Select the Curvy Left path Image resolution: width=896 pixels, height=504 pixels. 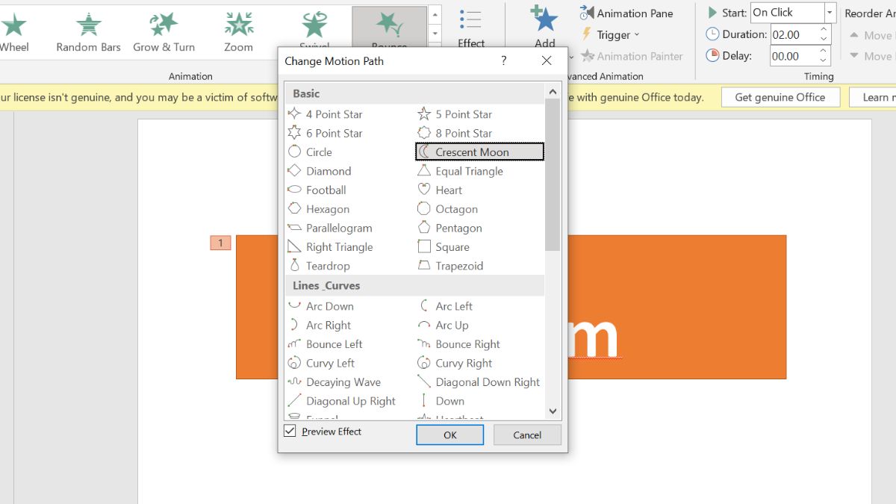[x=321, y=364]
